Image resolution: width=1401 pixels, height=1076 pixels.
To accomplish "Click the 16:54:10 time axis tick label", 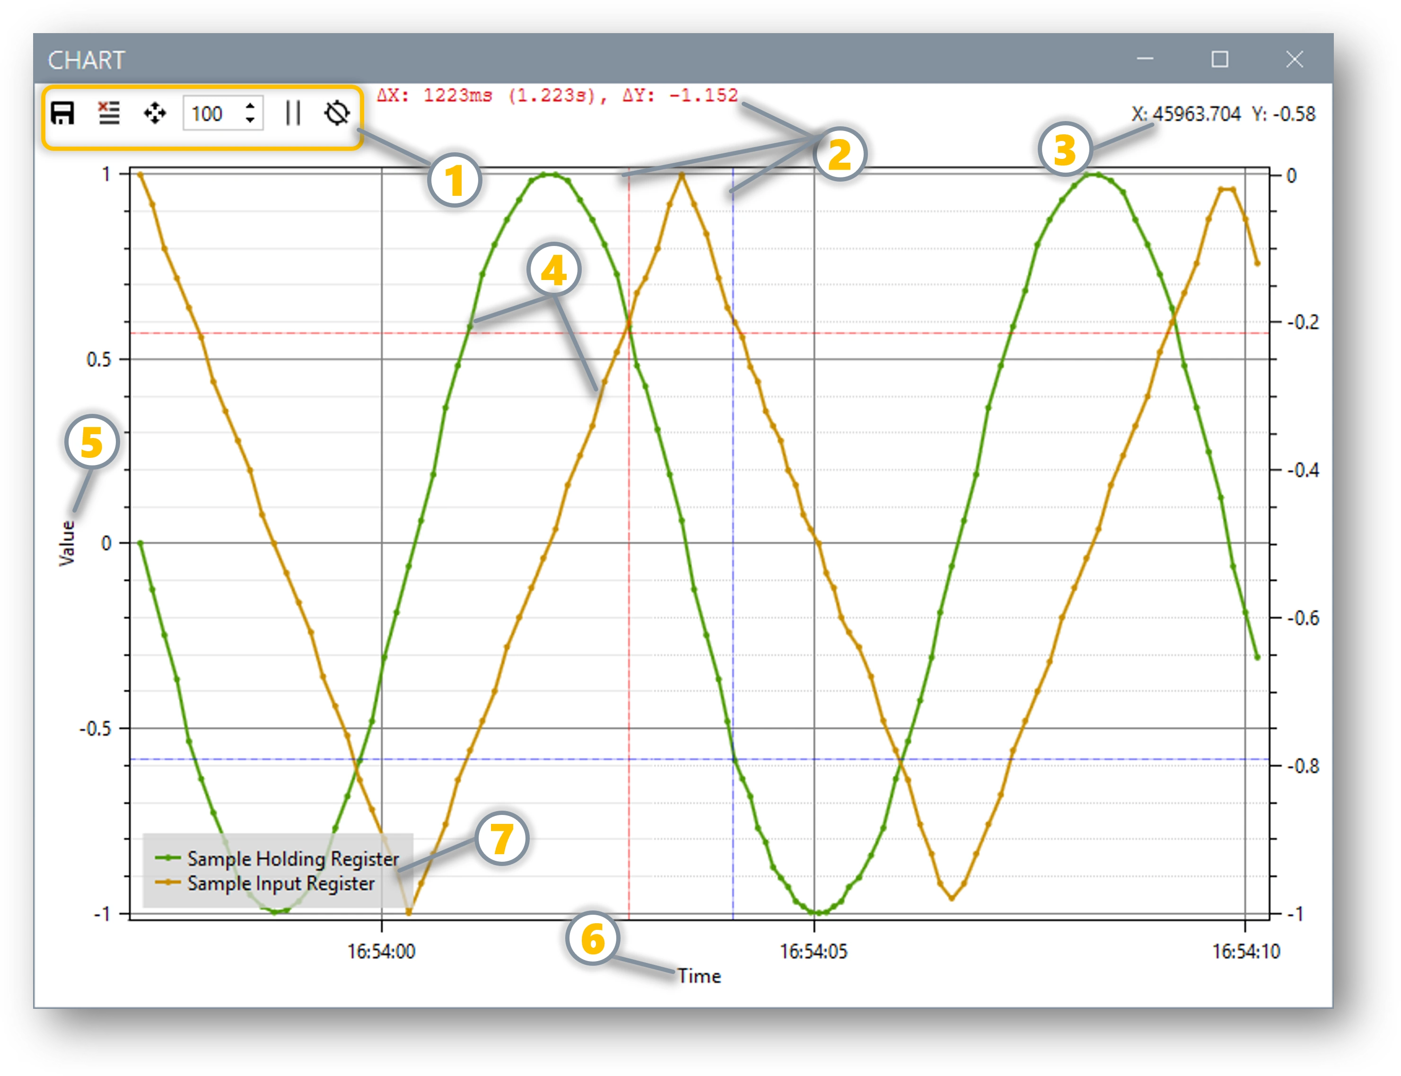I will click(x=1246, y=952).
